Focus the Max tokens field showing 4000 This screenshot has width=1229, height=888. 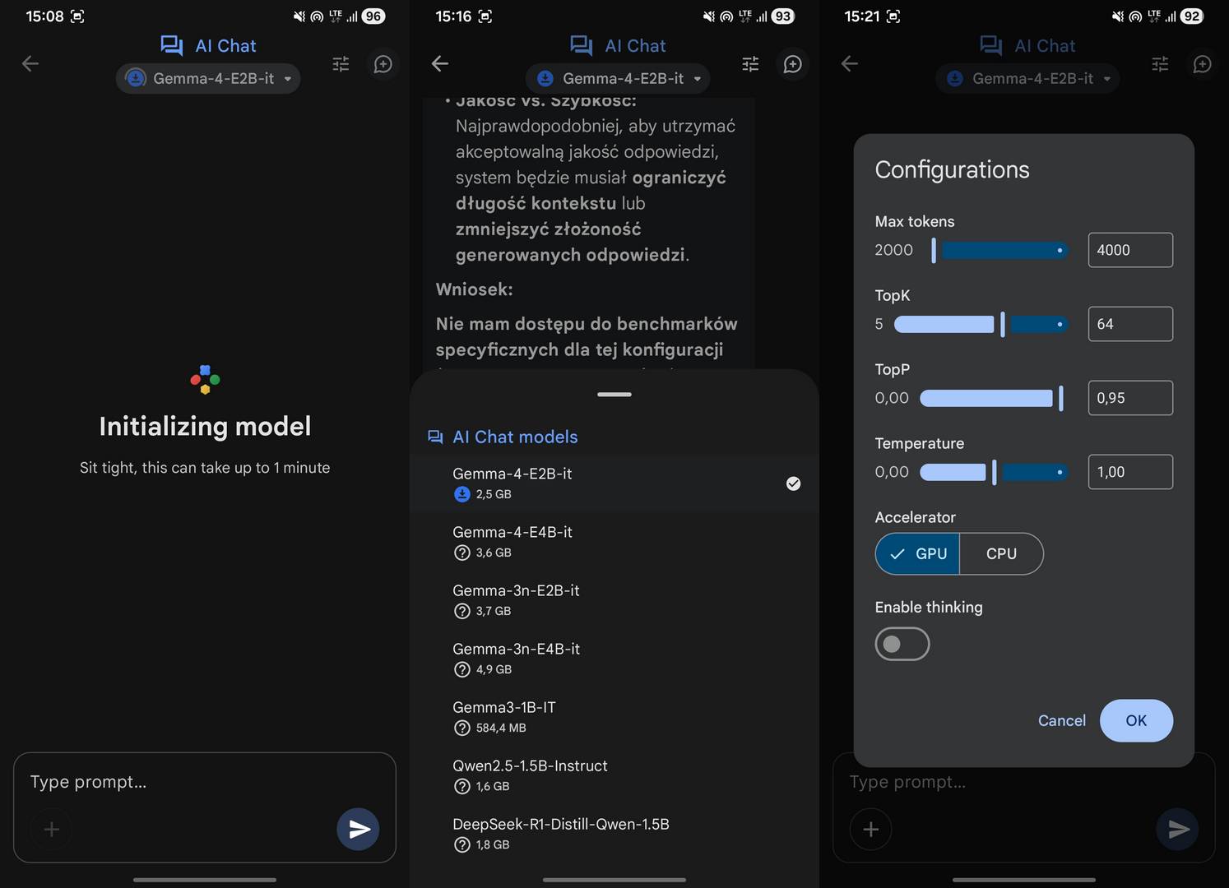1130,250
